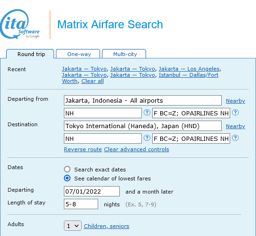This screenshot has width=256, height=236.
Task: Click Nearby link for Departing from
Action: click(x=235, y=101)
